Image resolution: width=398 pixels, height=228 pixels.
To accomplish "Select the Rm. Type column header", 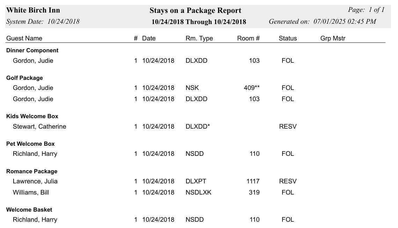I will (x=199, y=38).
